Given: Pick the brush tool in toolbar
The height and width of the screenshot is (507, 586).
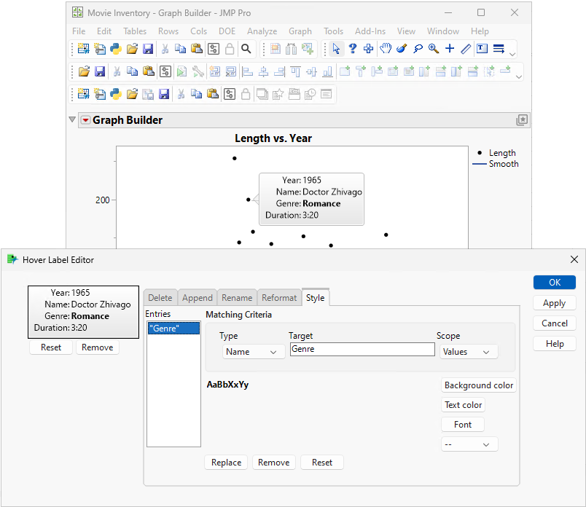Looking at the screenshot, I should (401, 49).
